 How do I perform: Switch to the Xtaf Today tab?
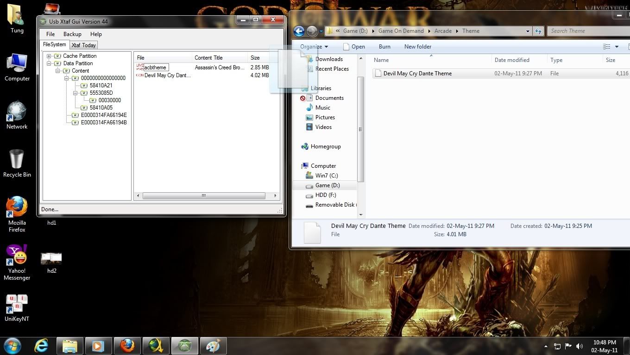pyautogui.click(x=83, y=45)
